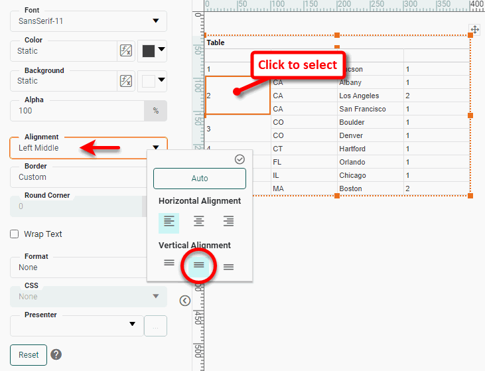485x371 pixels.
Task: Click the checkmark apply icon in popup
Action: (240, 159)
